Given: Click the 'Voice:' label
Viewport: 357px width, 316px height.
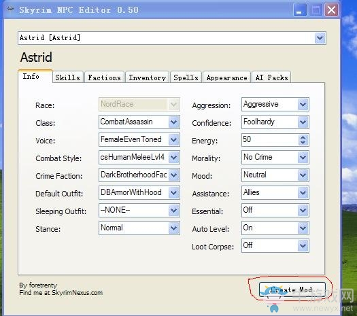Looking at the screenshot, I should pyautogui.click(x=46, y=141).
